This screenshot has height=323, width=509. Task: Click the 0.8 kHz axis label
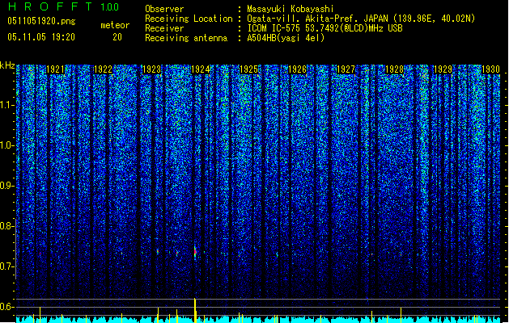coord(7,226)
